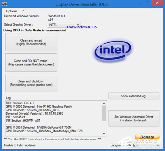The height and width of the screenshot is (151, 165).
Task: Select log line 'GPU DeviceId : pci\ven_8086&dev_0a16'
Action: (x=33, y=110)
